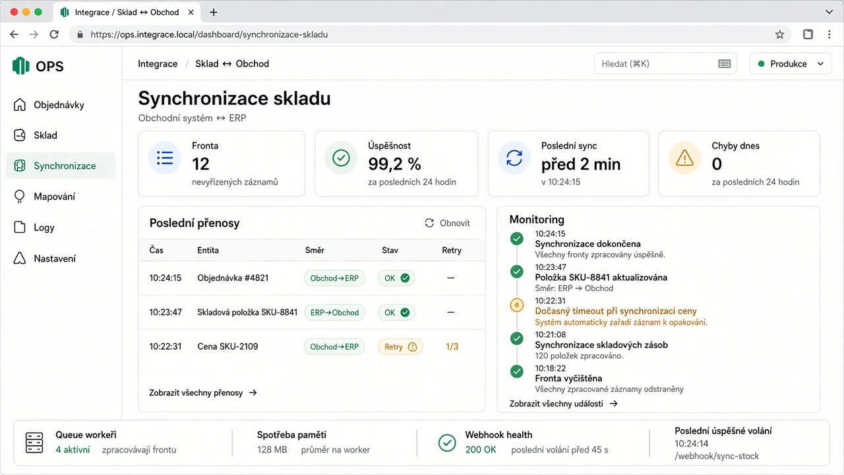Screen dimensions: 844x475
Task: Click the Queue workeři server icon
Action: 34,443
